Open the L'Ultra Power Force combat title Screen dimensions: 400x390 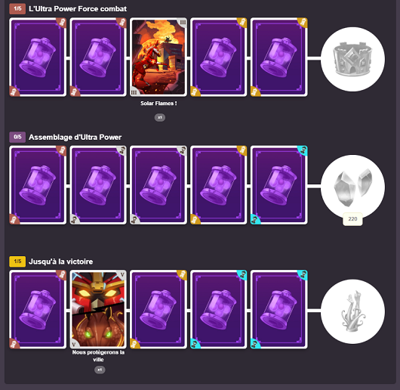pyautogui.click(x=78, y=9)
